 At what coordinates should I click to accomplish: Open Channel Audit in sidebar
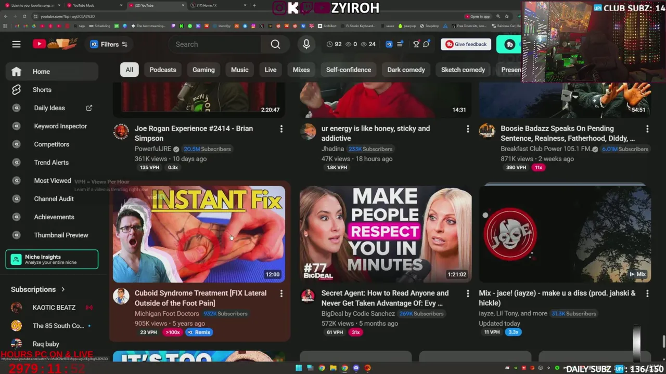[52, 198]
